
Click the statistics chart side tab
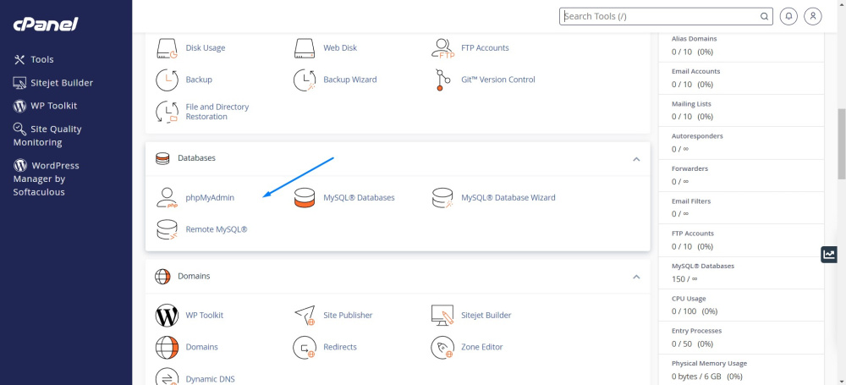tap(829, 255)
